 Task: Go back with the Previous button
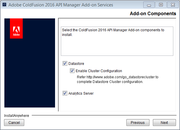[137, 123]
